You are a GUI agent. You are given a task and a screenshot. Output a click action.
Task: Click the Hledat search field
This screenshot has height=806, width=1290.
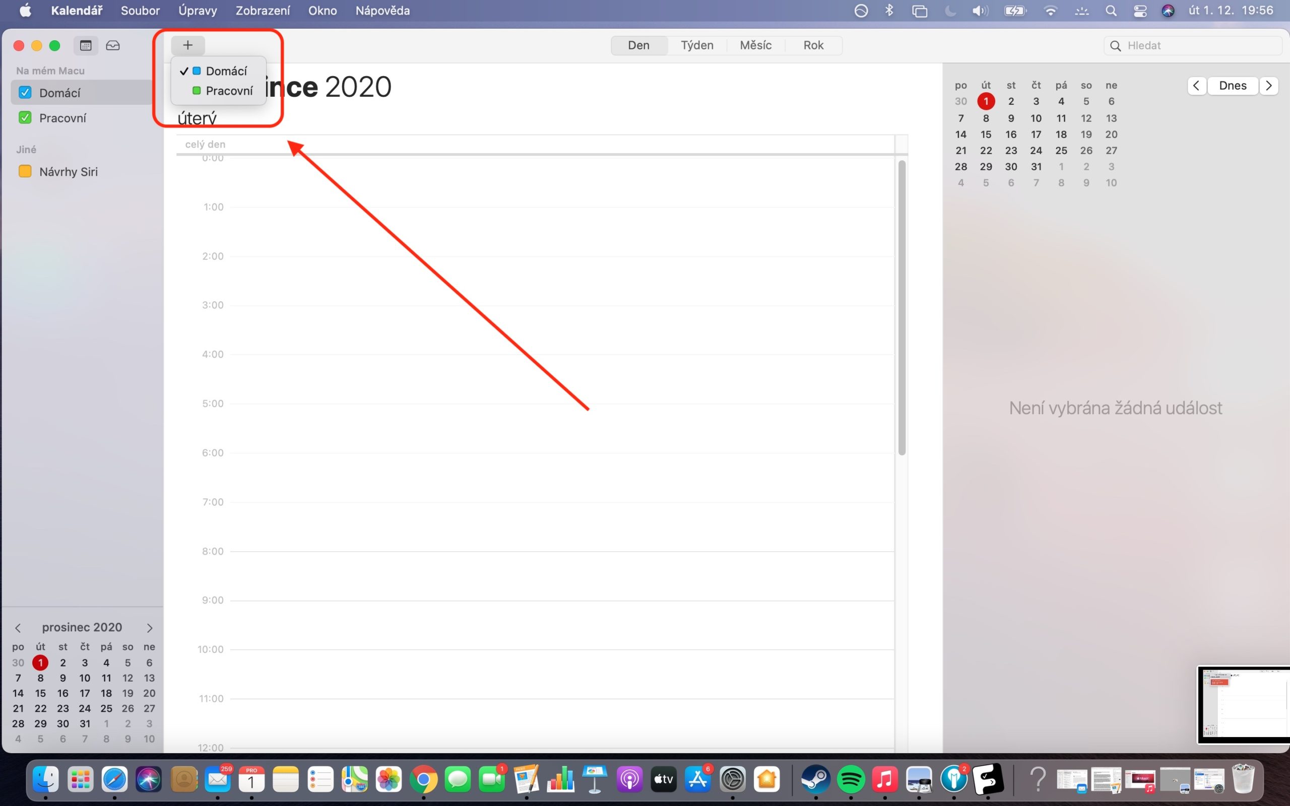(1193, 45)
